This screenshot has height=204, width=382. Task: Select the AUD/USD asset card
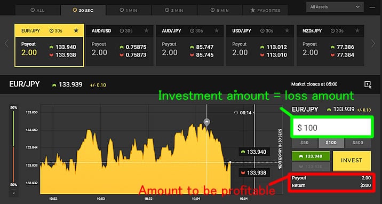(x=120, y=45)
